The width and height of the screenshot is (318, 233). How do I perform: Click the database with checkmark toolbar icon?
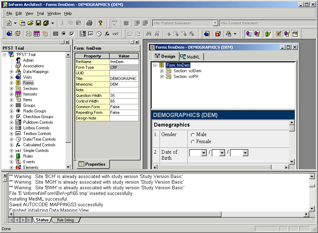pyautogui.click(x=287, y=34)
